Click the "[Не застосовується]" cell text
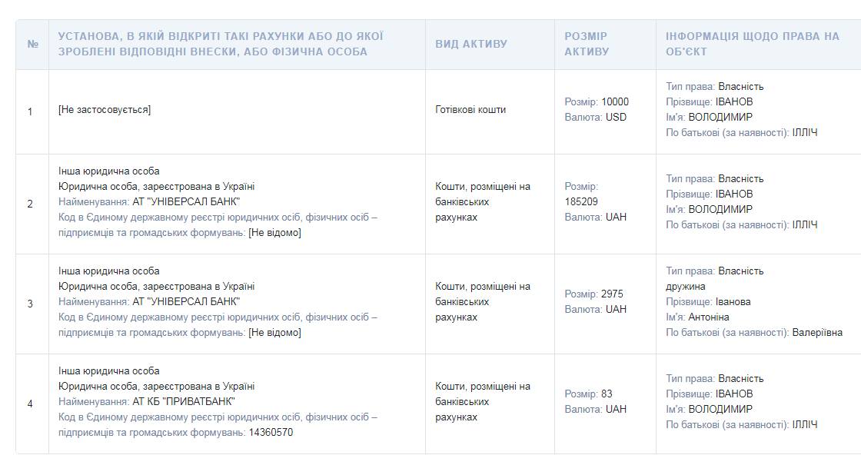The height and width of the screenshot is (475, 861). tap(105, 110)
